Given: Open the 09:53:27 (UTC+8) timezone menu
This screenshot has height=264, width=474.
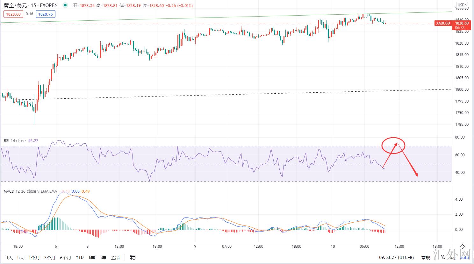Looking at the screenshot, I should click(396, 257).
